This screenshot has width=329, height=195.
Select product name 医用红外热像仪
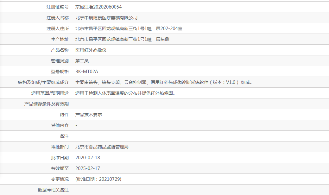91,50
